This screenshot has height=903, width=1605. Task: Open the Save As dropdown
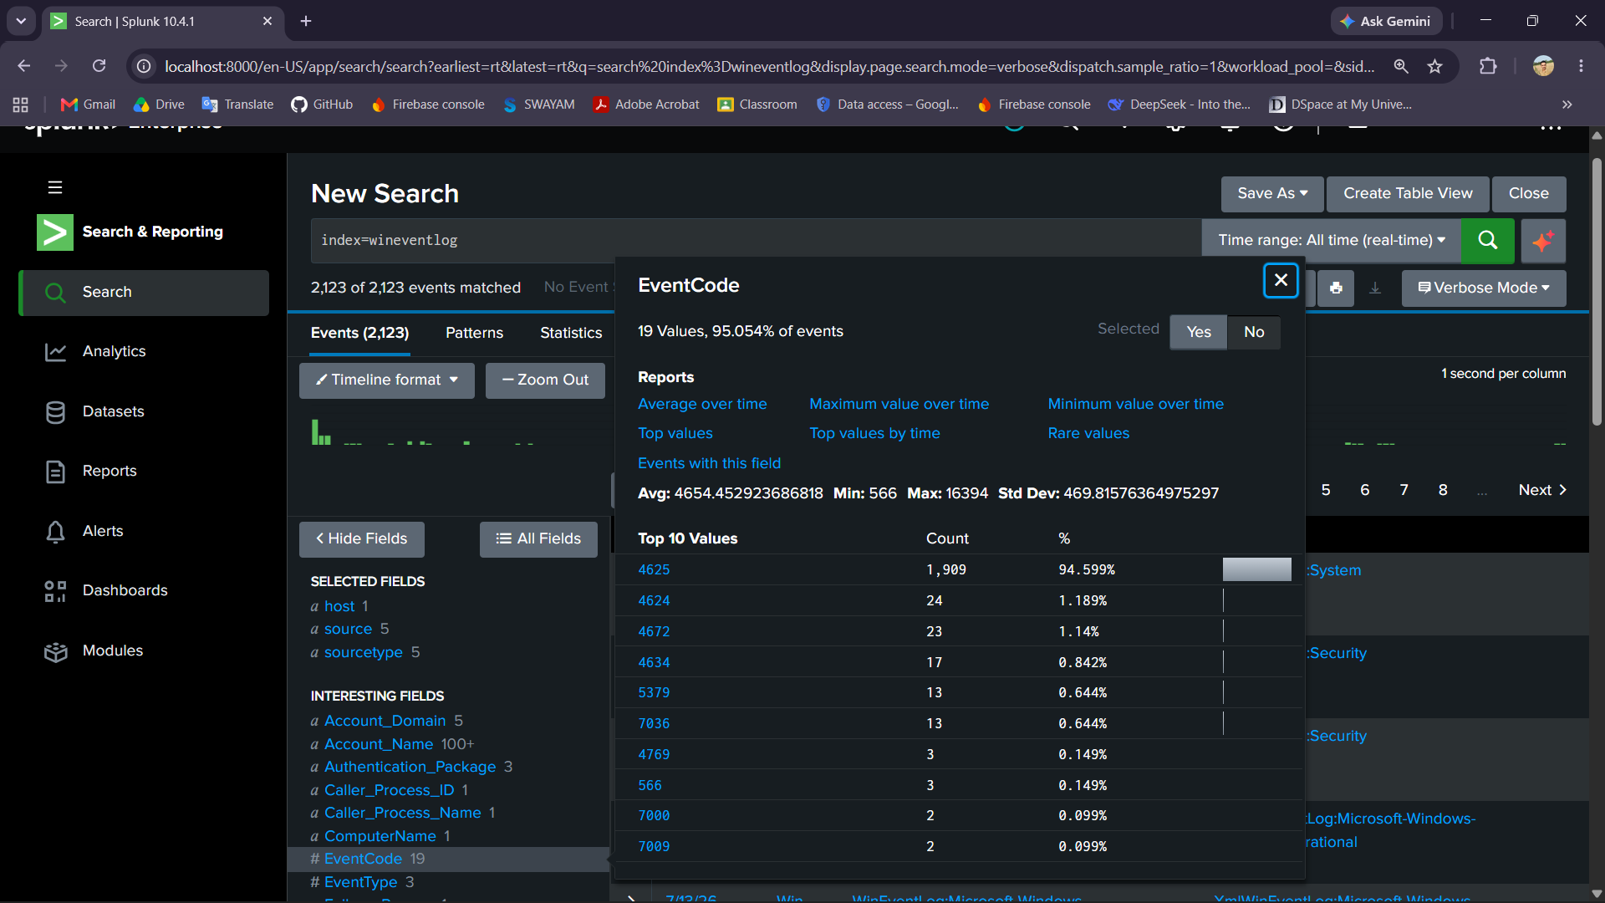pyautogui.click(x=1272, y=193)
